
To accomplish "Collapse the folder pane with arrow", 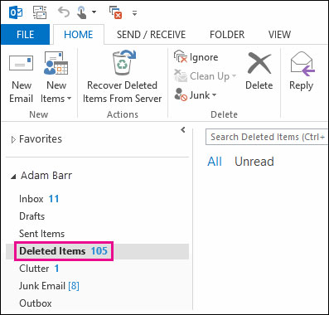I will point(183,129).
